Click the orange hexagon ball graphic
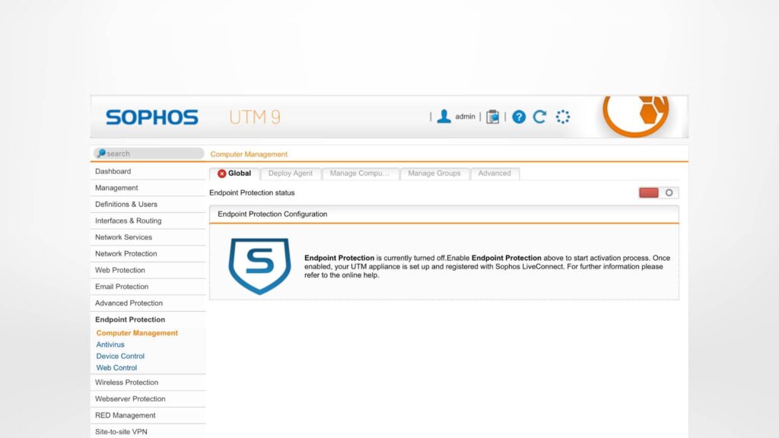Image resolution: width=779 pixels, height=438 pixels. pyautogui.click(x=636, y=115)
